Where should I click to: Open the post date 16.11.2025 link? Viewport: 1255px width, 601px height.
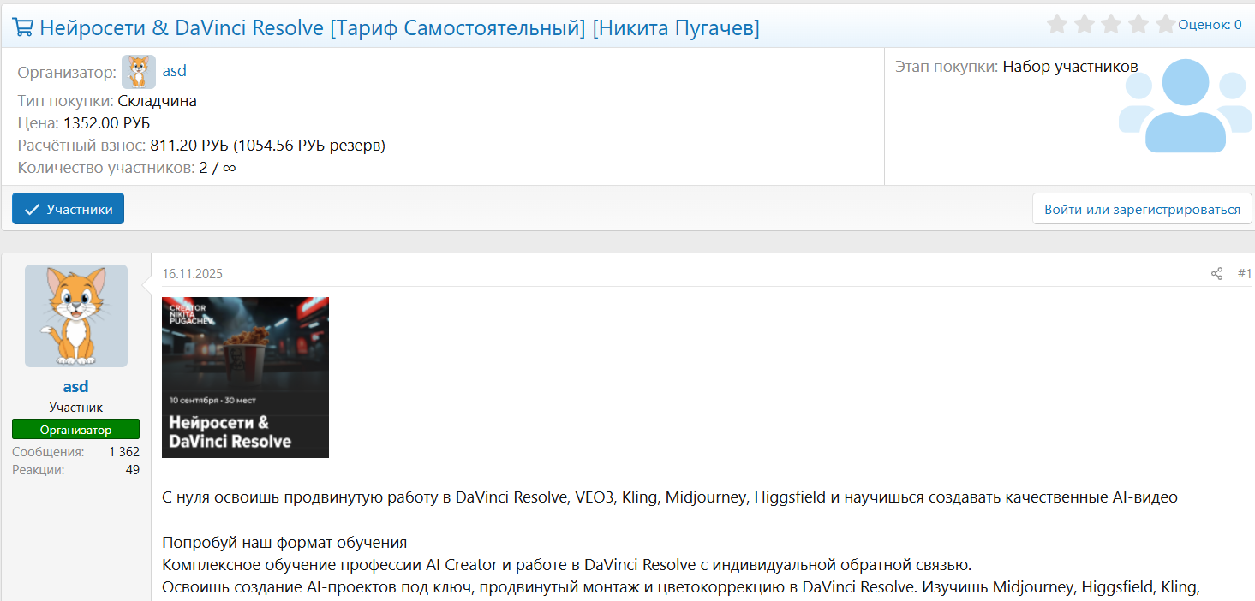192,274
